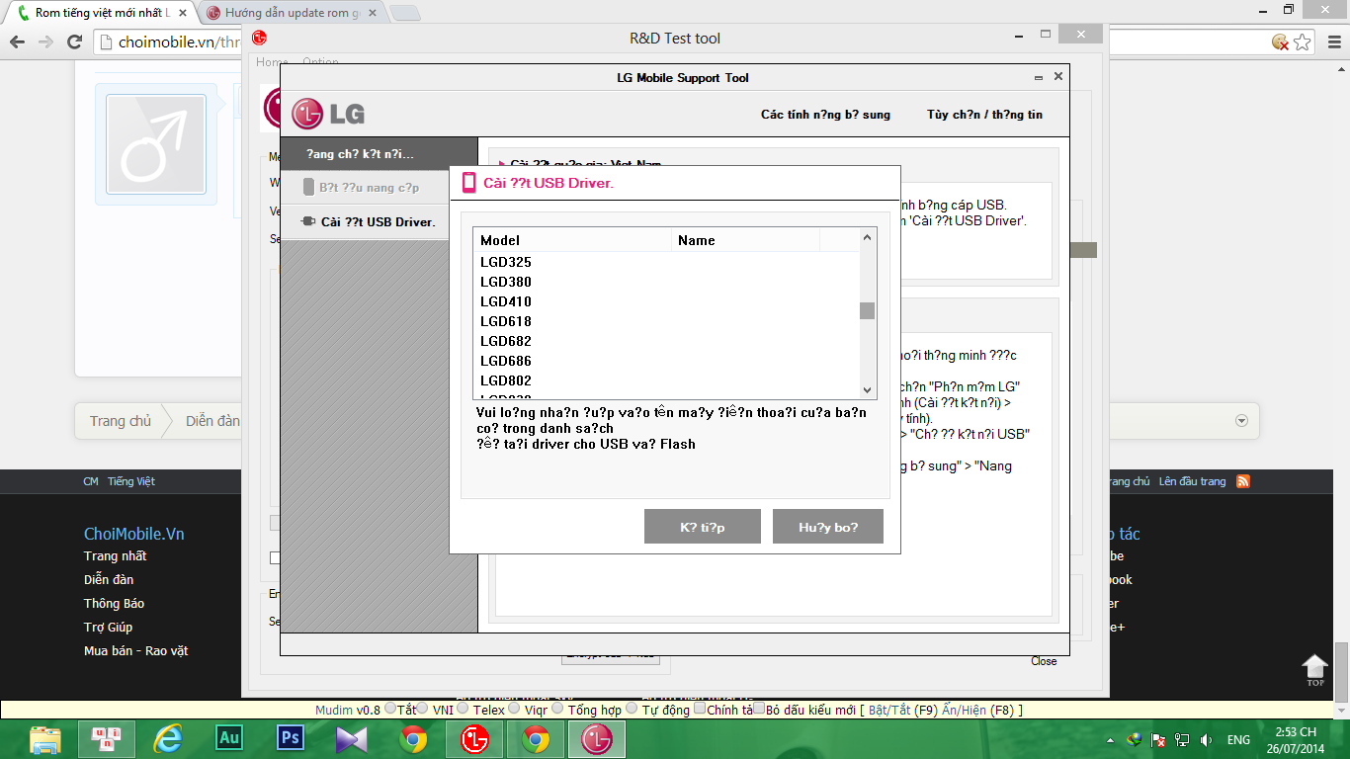Image resolution: width=1350 pixels, height=759 pixels.
Task: Open Chrome icon beside Visual Studio icon
Action: pyautogui.click(x=413, y=739)
